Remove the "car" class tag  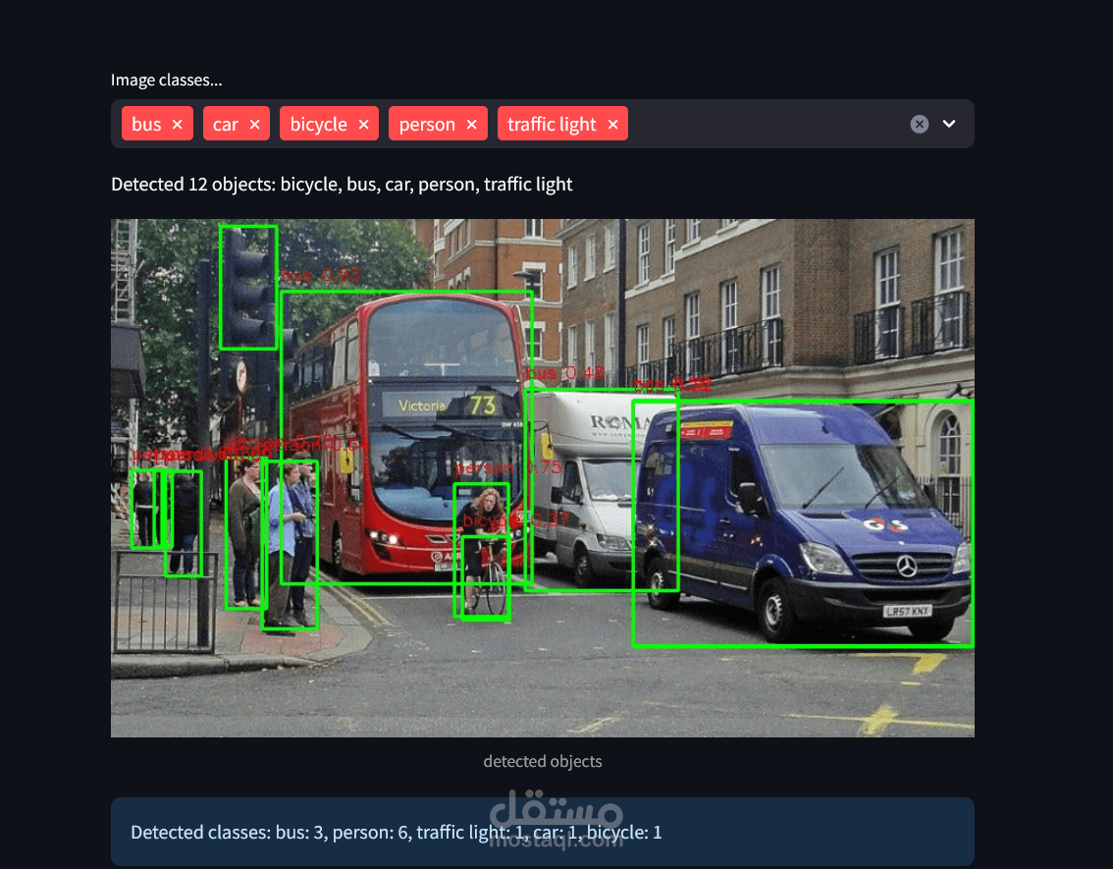[x=254, y=124]
